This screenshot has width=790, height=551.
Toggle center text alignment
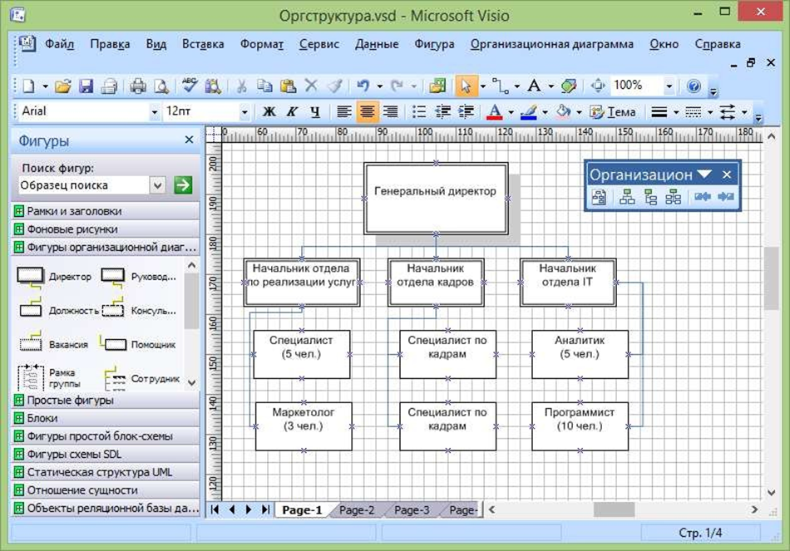(x=368, y=112)
